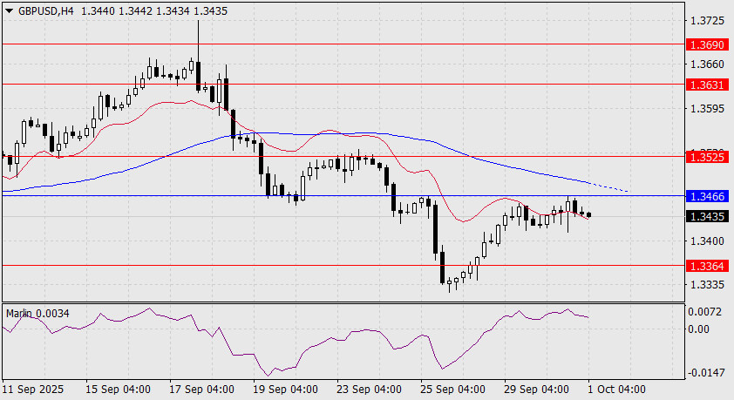Click the 25 Sep 04:00 time label
This screenshot has width=734, height=400.
pyautogui.click(x=452, y=390)
